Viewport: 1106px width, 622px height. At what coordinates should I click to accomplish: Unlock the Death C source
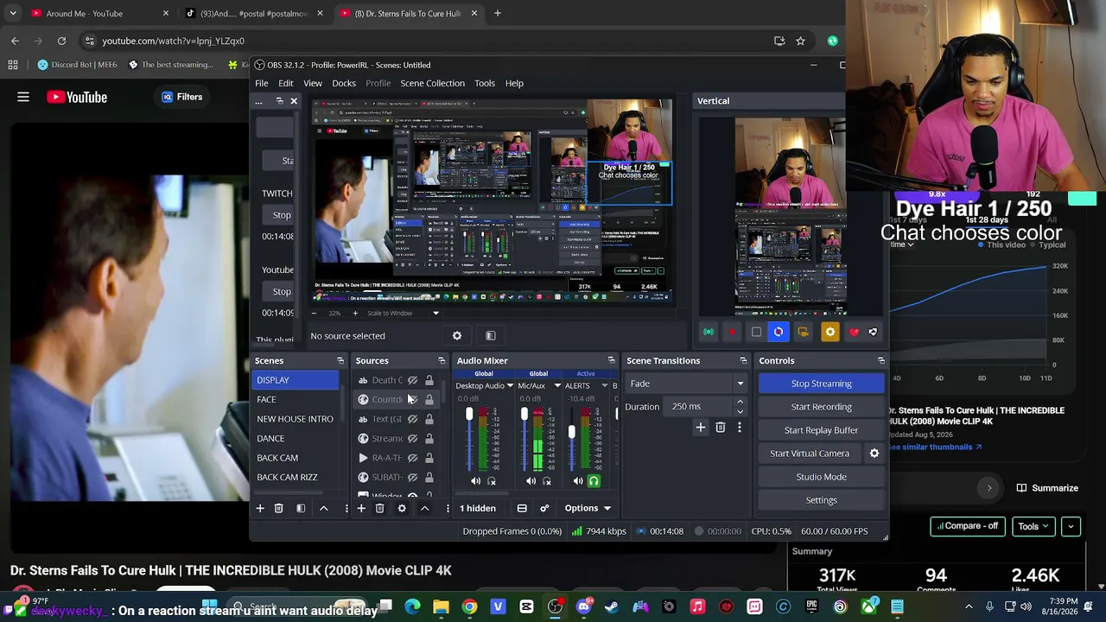click(429, 380)
